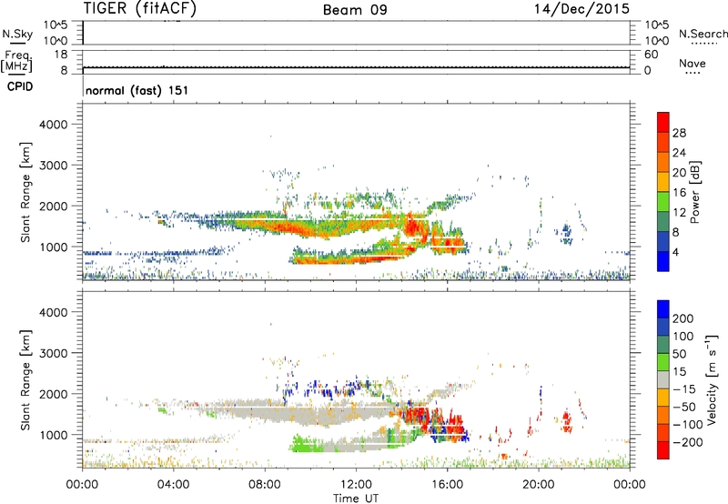The height and width of the screenshot is (504, 728).
Task: Click the blue top of Velocity colorbar
Action: 663,309
